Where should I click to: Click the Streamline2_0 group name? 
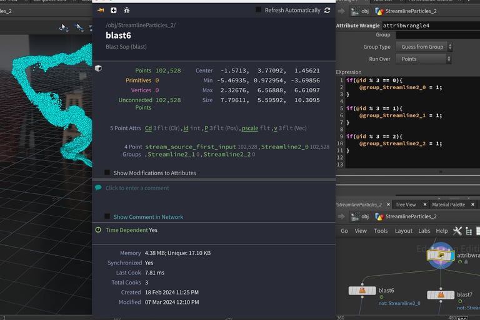point(285,147)
